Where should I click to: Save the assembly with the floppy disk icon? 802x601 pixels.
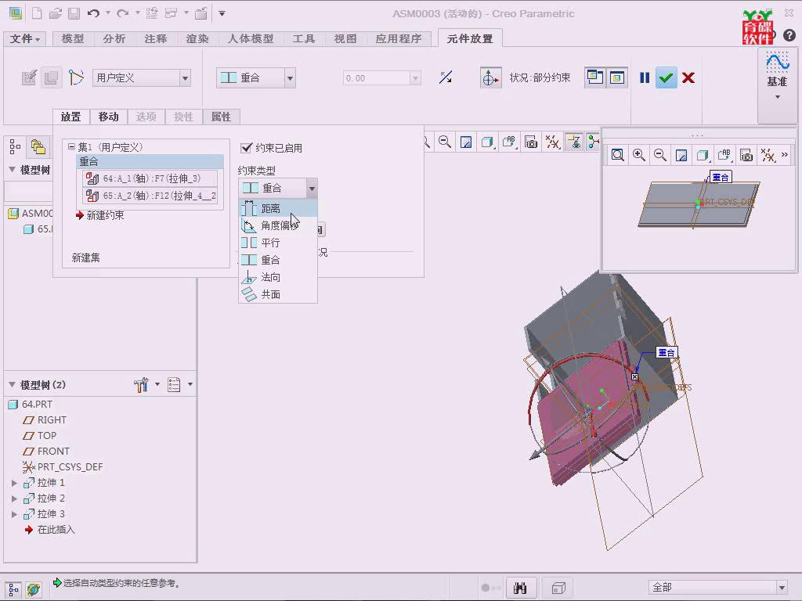tap(74, 13)
